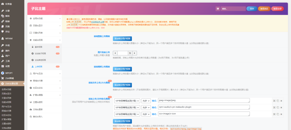Select the 上传权限 sub-tab
The image size is (291, 130).
(45, 66)
